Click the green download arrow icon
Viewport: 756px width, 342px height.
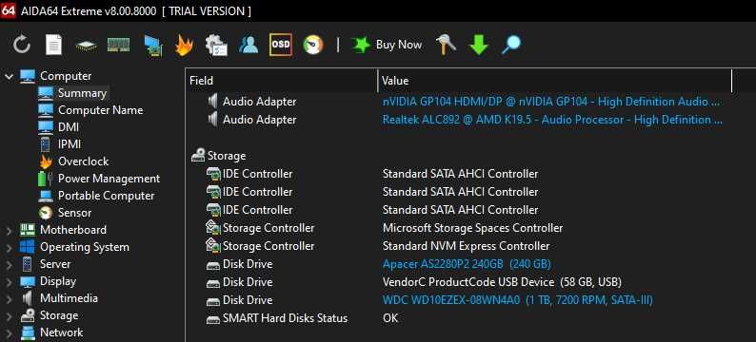tap(479, 45)
